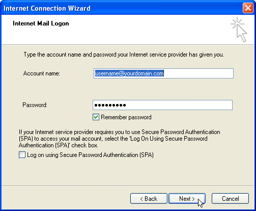
Task: Click the masked password dots
Action: [x=110, y=106]
